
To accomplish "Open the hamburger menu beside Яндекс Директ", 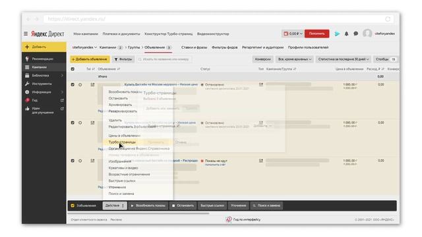I will click(26, 34).
